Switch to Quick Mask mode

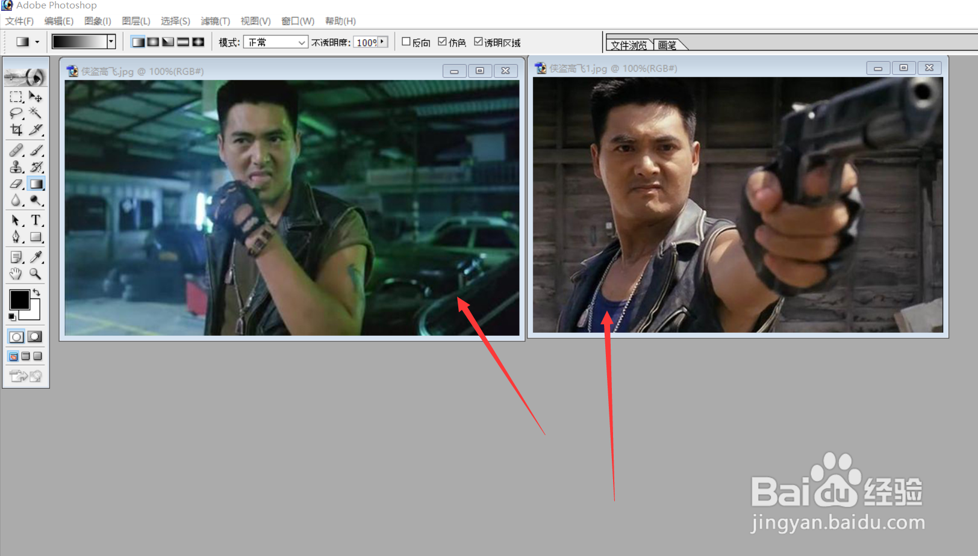35,337
